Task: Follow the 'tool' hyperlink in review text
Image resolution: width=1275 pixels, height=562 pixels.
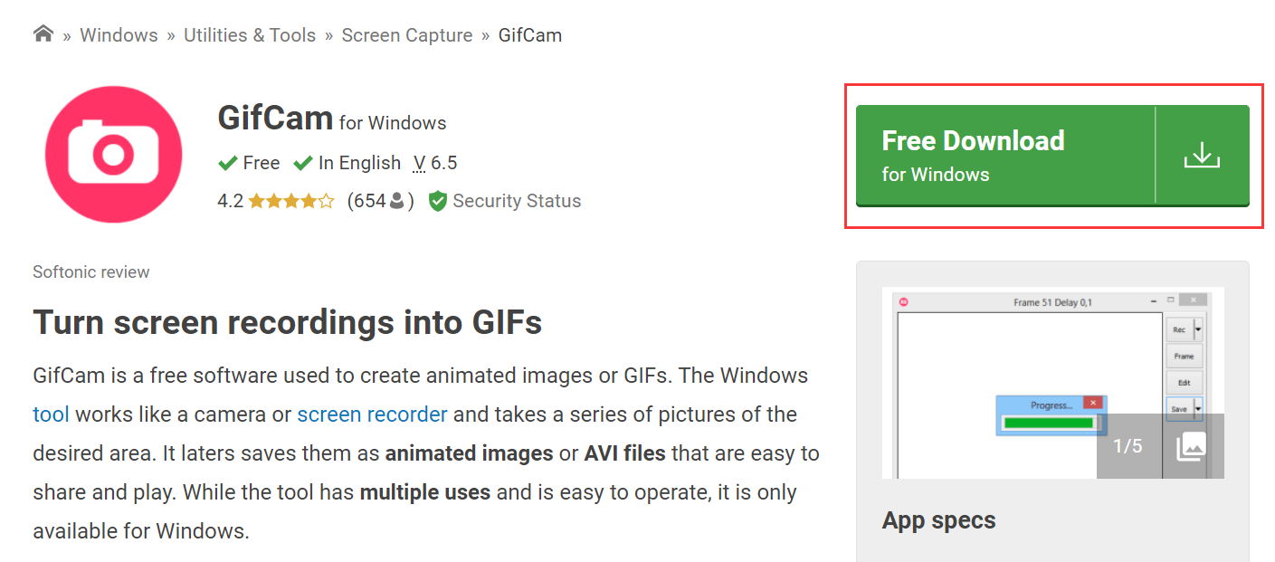Action: 51,414
